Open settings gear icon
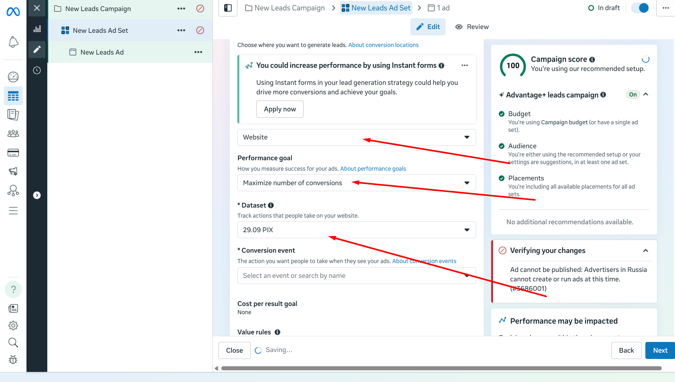This screenshot has width=675, height=382. [13, 325]
